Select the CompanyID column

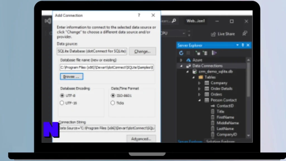(227, 134)
